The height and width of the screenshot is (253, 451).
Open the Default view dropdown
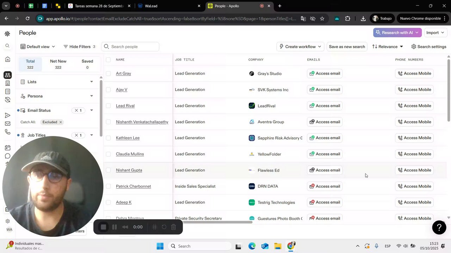(x=38, y=47)
